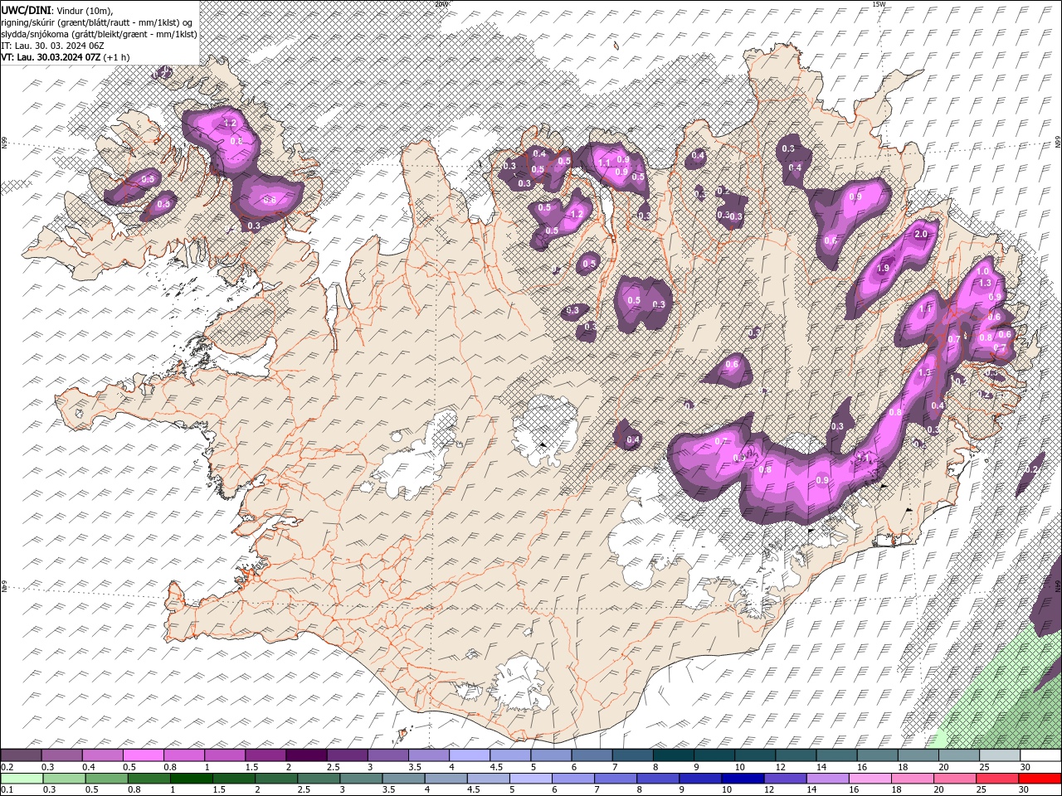Click the '15W' longitude label

coord(879,4)
